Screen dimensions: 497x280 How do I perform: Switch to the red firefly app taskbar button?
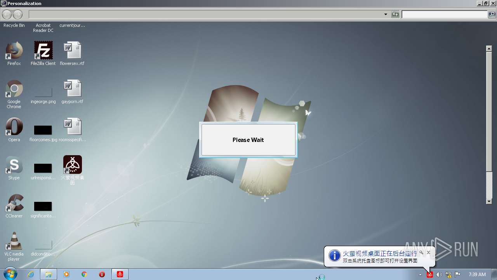click(x=120, y=274)
